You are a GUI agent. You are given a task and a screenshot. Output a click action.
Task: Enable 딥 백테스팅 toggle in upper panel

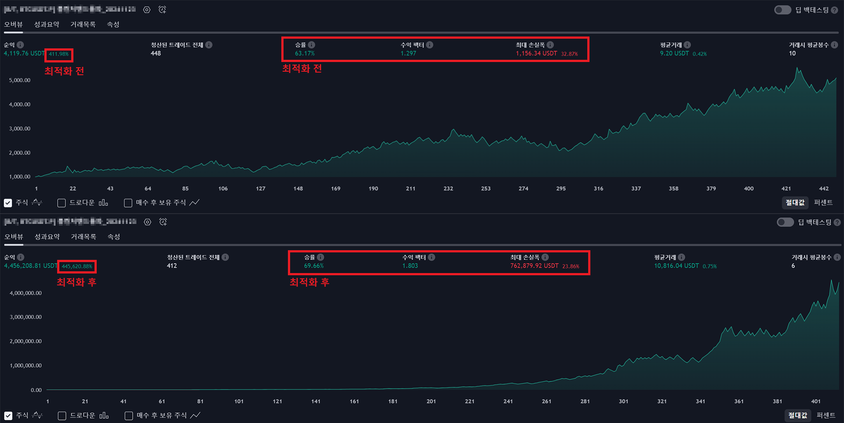click(x=782, y=10)
